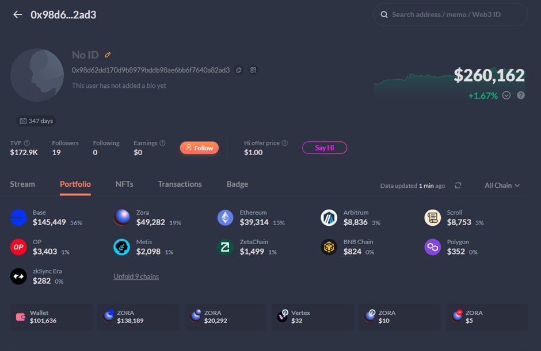
Task: Focus the search address input field
Action: (450, 14)
